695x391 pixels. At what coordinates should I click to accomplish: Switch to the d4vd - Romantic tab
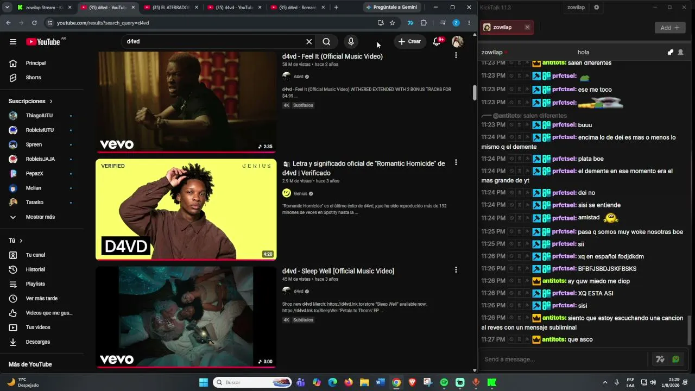(x=298, y=8)
